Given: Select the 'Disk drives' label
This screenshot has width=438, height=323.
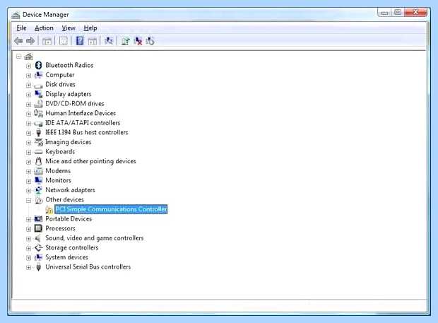Looking at the screenshot, I should point(60,84).
